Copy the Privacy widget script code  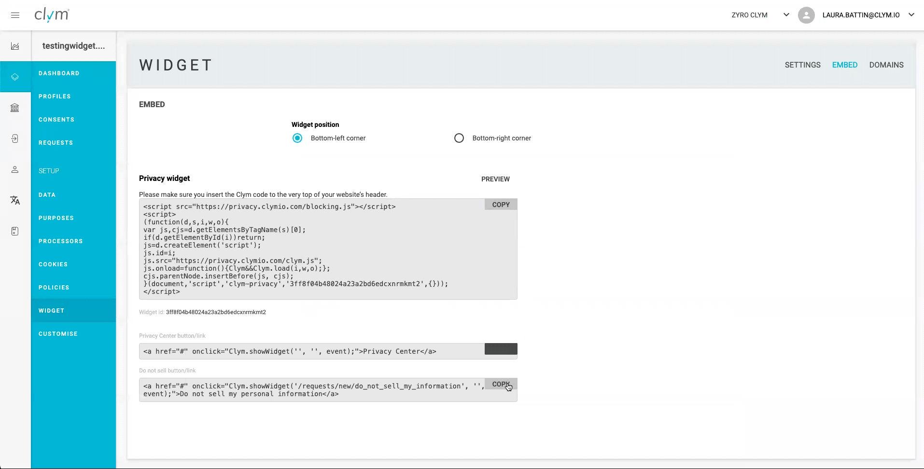[x=501, y=205]
